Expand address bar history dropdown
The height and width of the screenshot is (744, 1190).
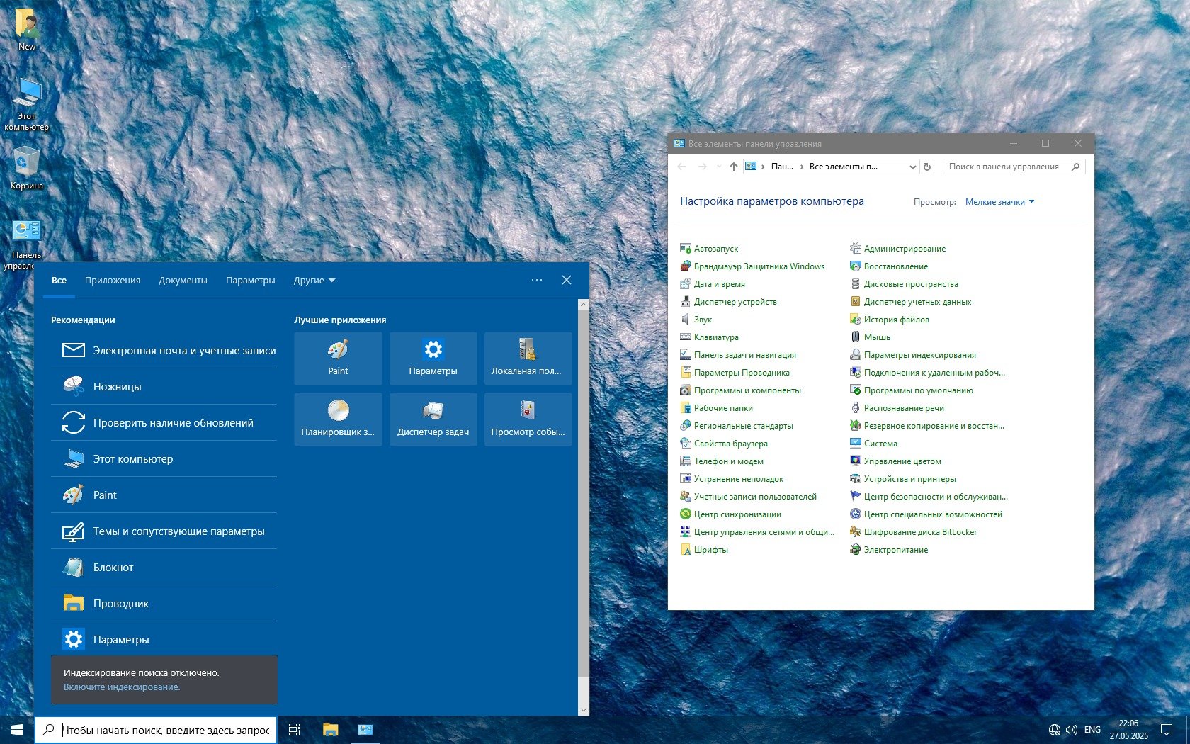tap(912, 167)
